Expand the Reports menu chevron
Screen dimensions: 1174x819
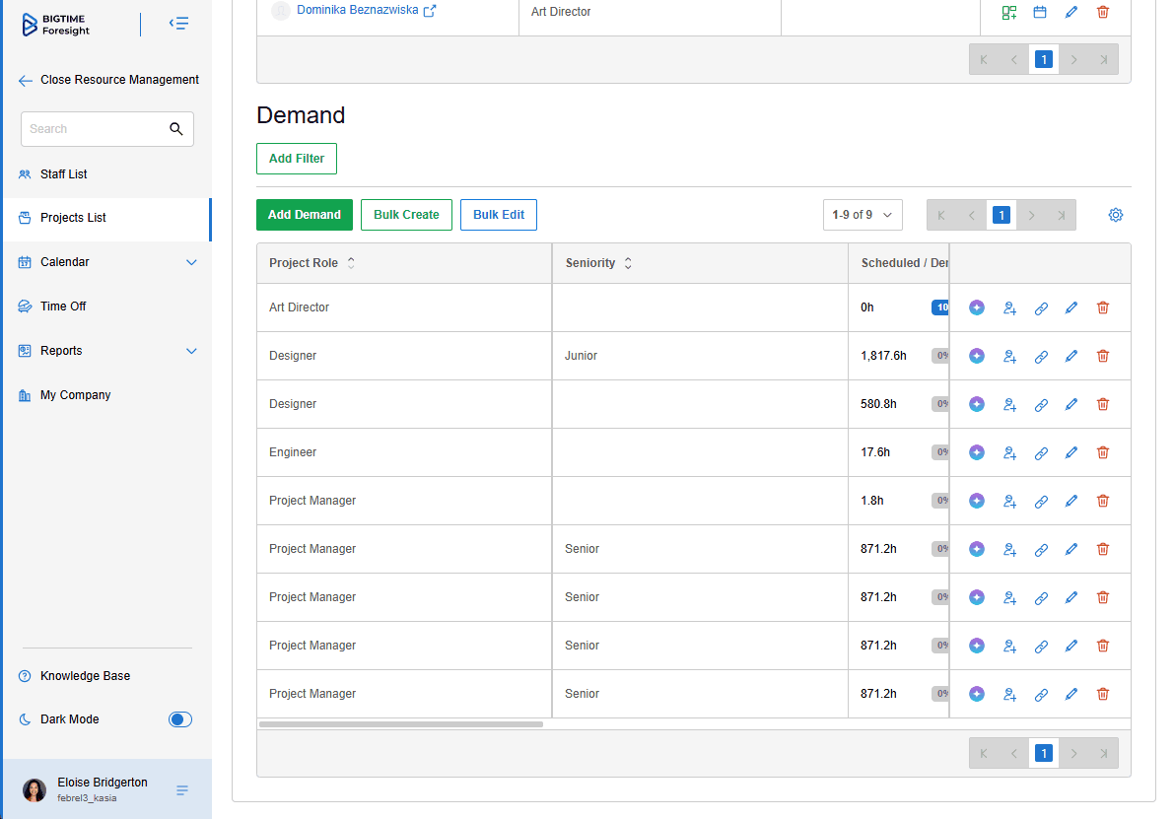coord(191,351)
